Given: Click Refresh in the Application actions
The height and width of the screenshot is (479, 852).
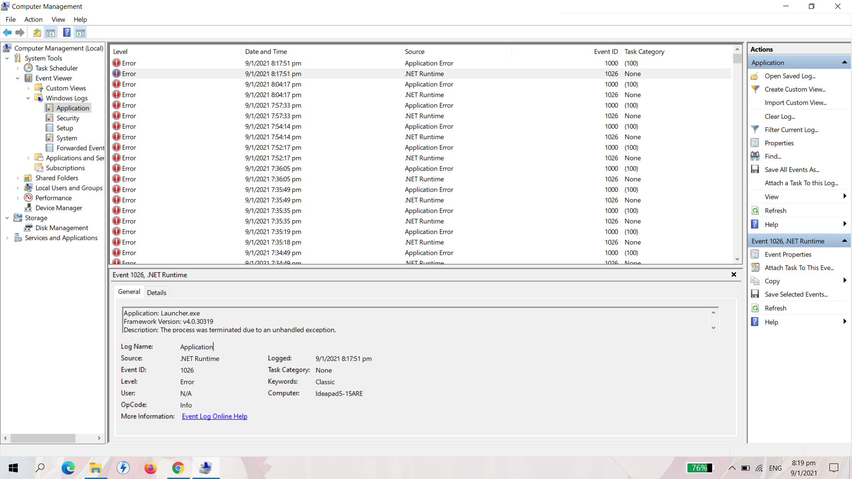Looking at the screenshot, I should (x=775, y=211).
